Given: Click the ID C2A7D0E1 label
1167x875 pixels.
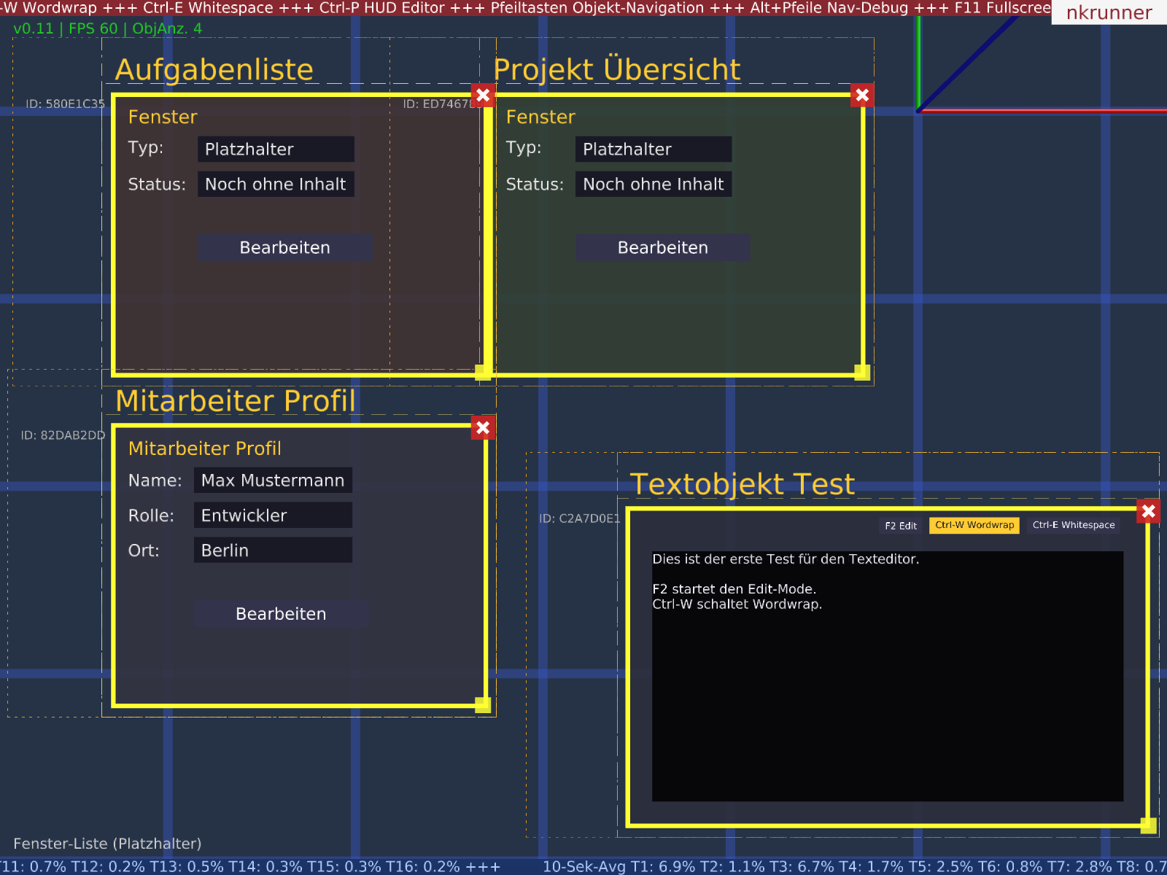Looking at the screenshot, I should click(x=579, y=520).
